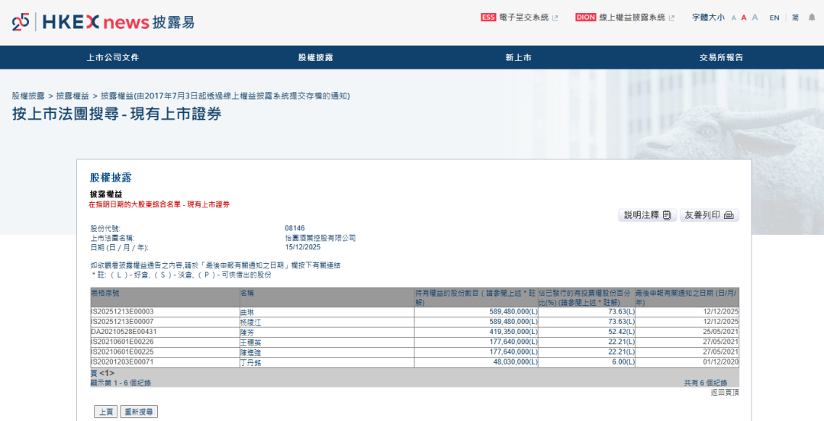The height and width of the screenshot is (421, 824).
Task: Open the 股權披露 navigation menu
Action: tap(315, 57)
